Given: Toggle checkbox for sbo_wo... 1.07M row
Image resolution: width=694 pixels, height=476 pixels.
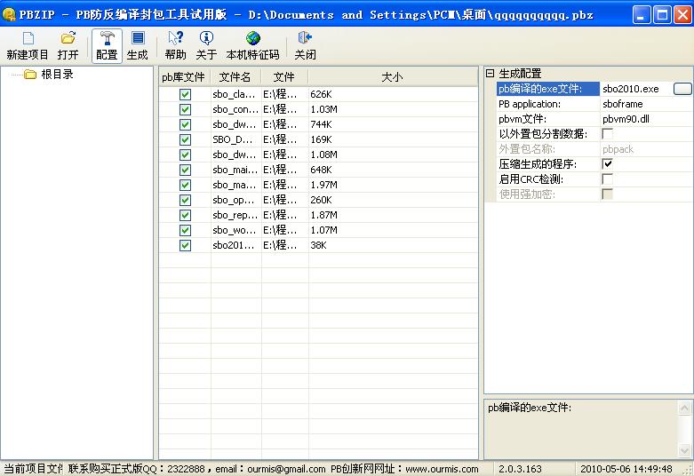Looking at the screenshot, I should tap(185, 230).
